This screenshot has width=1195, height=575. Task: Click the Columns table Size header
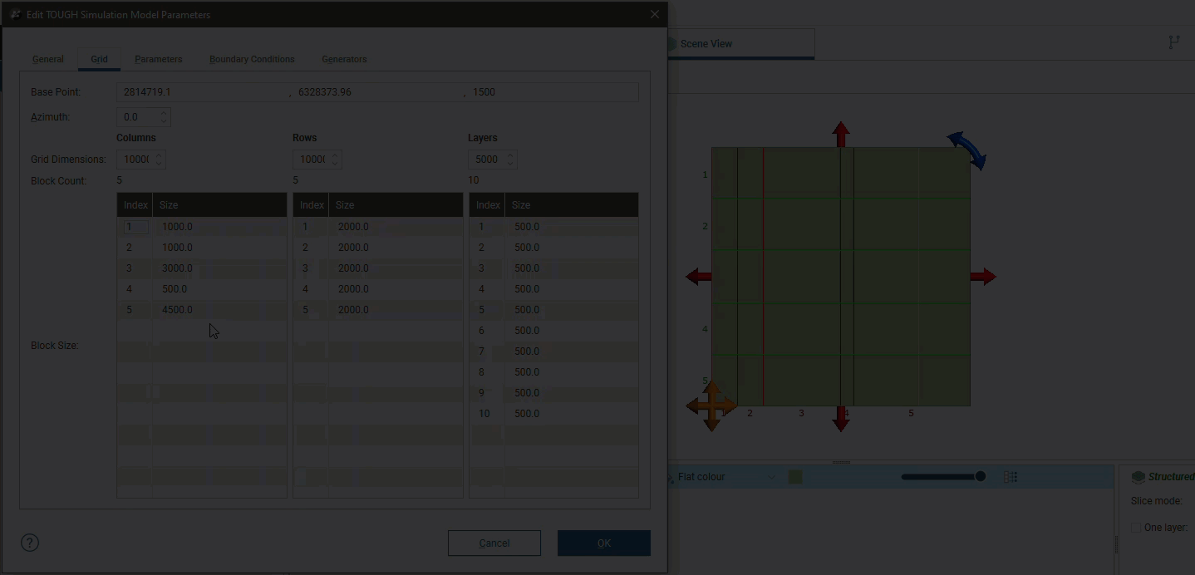click(219, 205)
